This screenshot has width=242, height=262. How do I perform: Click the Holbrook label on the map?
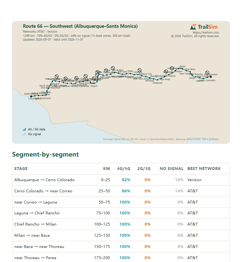[x=158, y=83]
